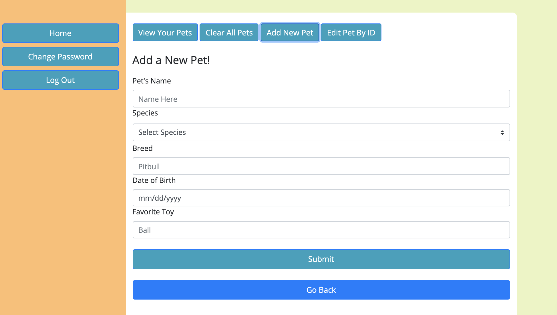
Task: Click into the Pet's Name field
Action: point(321,99)
